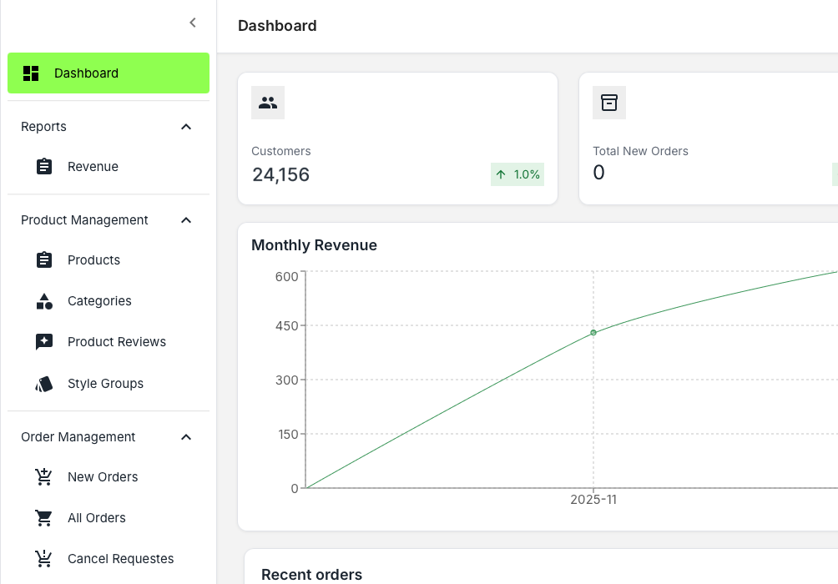Viewport: 838px width, 584px height.
Task: Click the Customers people icon on the stats card
Action: coord(267,102)
